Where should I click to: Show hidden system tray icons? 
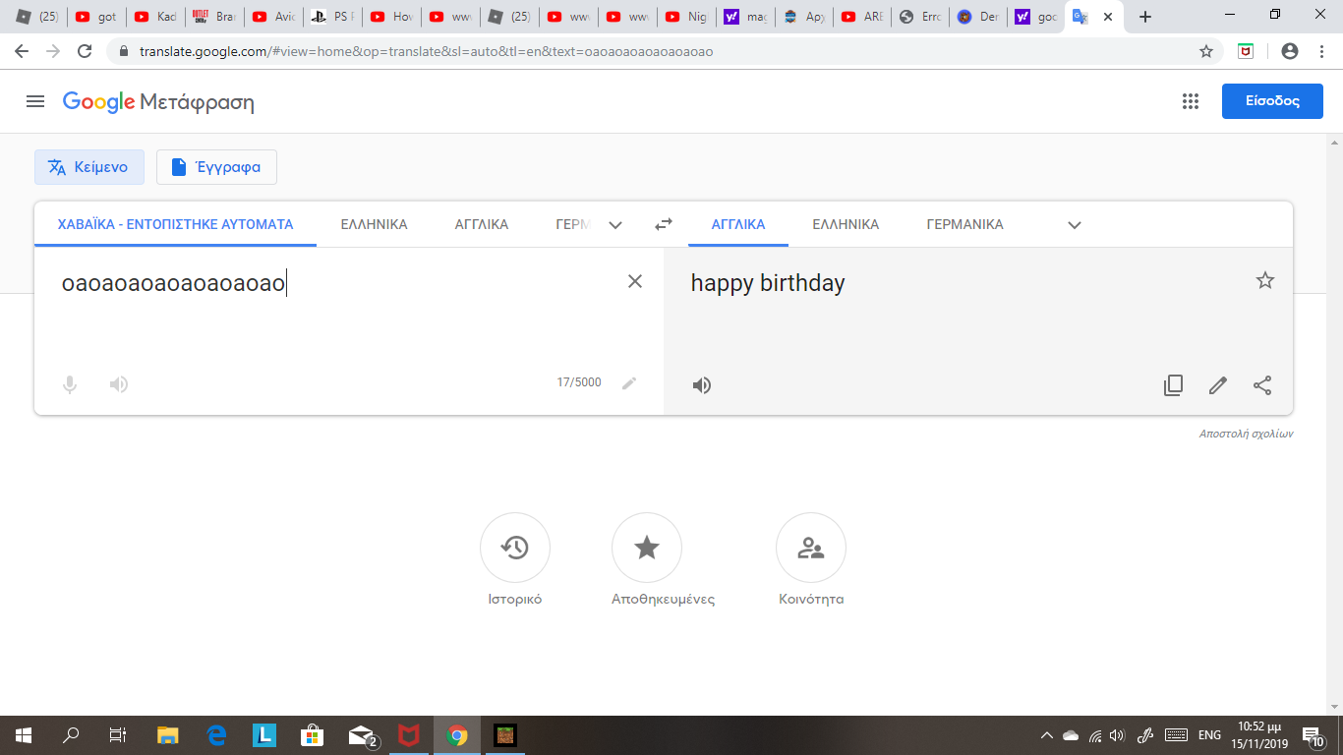1046,734
